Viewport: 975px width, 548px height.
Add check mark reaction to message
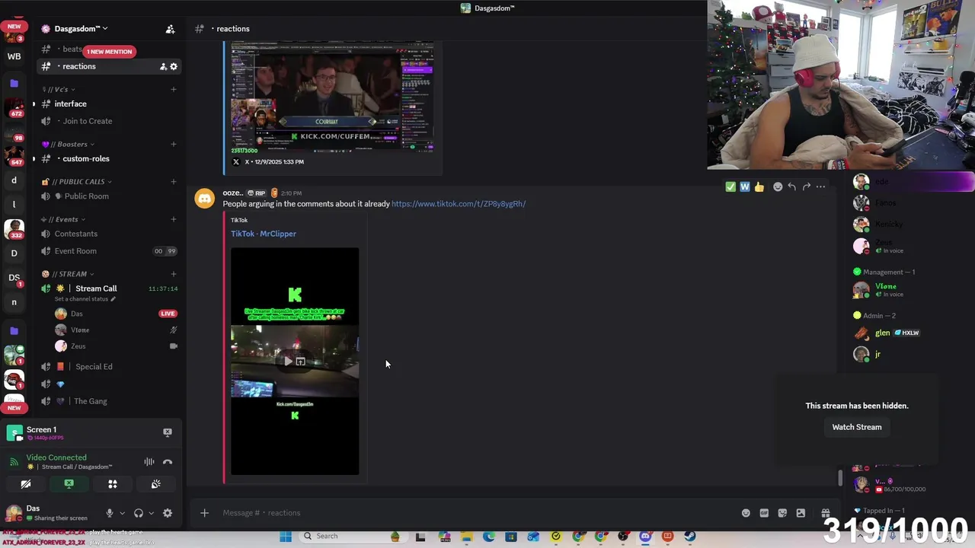(730, 186)
